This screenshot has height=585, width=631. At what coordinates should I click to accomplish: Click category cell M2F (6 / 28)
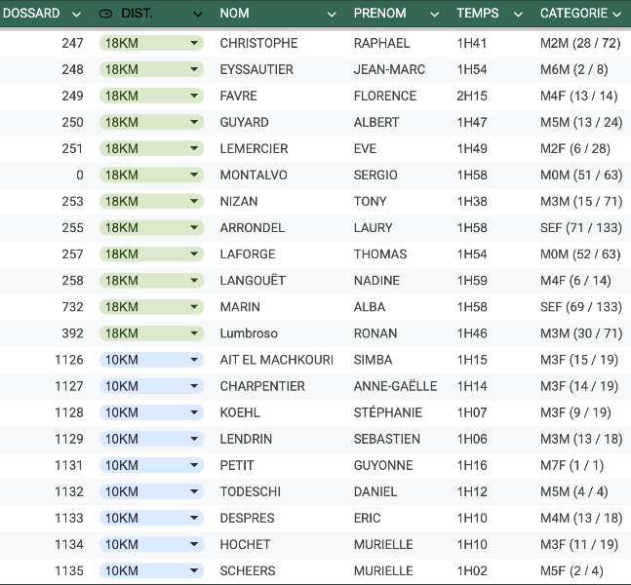575,149
